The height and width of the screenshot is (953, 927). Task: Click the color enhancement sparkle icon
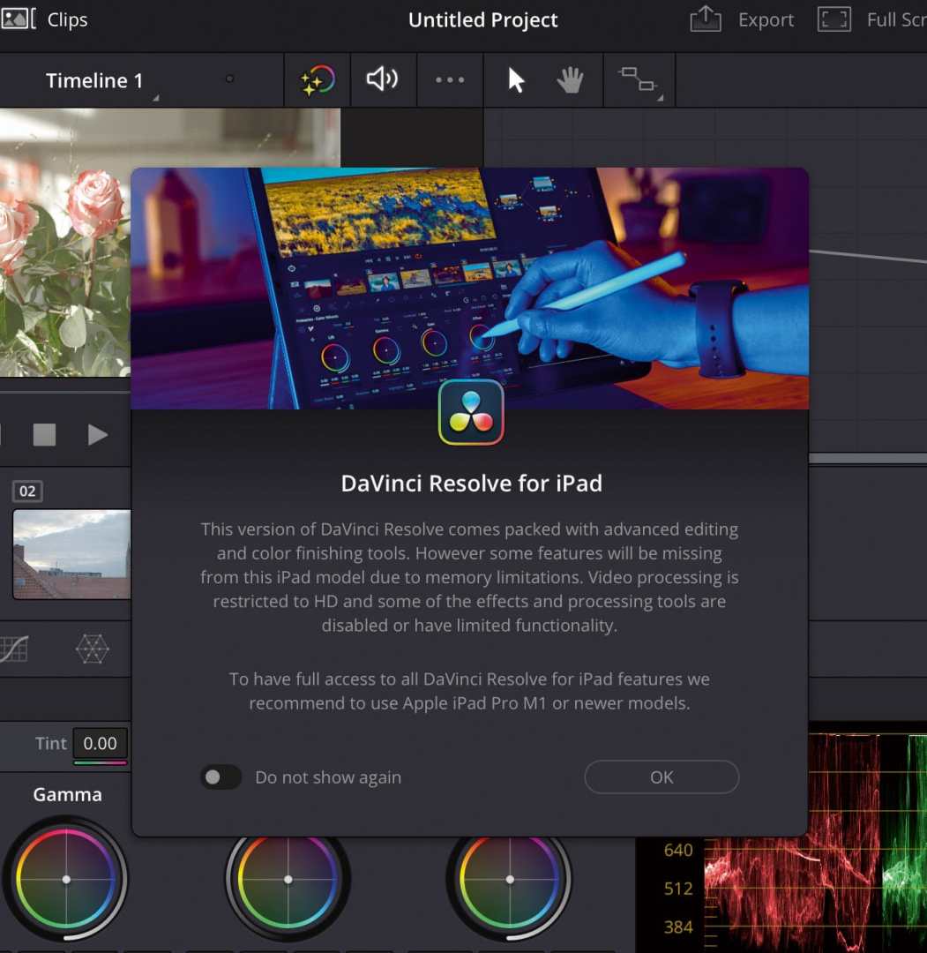click(x=317, y=79)
